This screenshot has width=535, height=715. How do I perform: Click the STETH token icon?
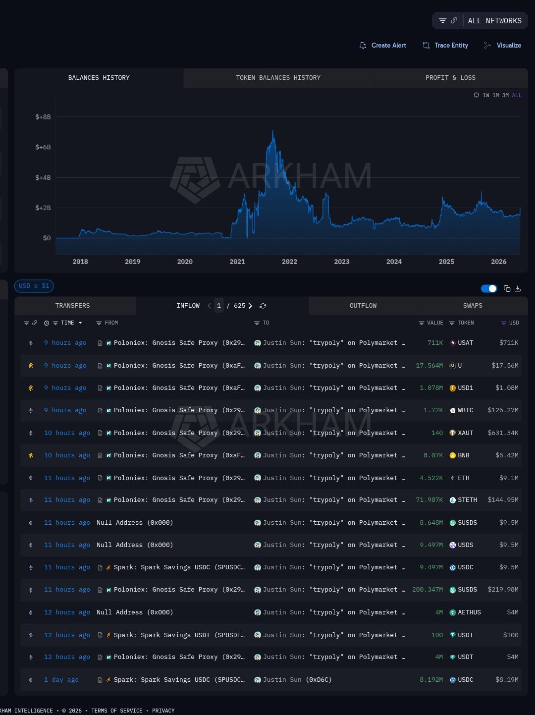[452, 500]
